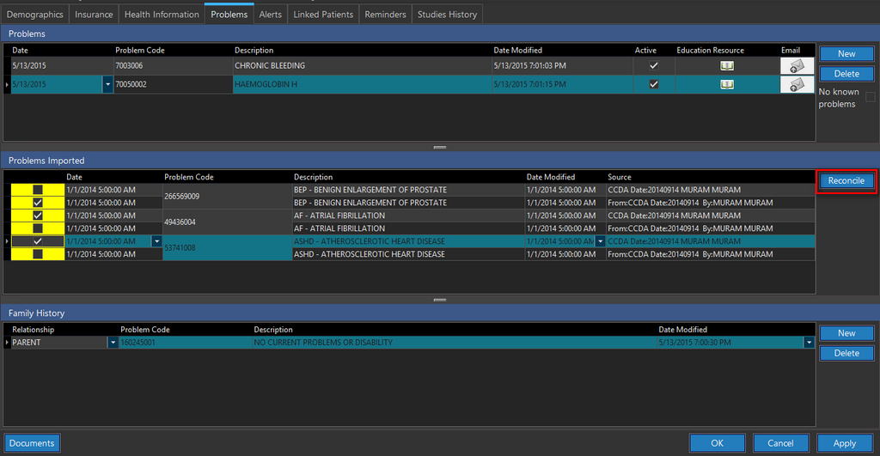Click email icon for Haemoglobin H row

[x=797, y=84]
